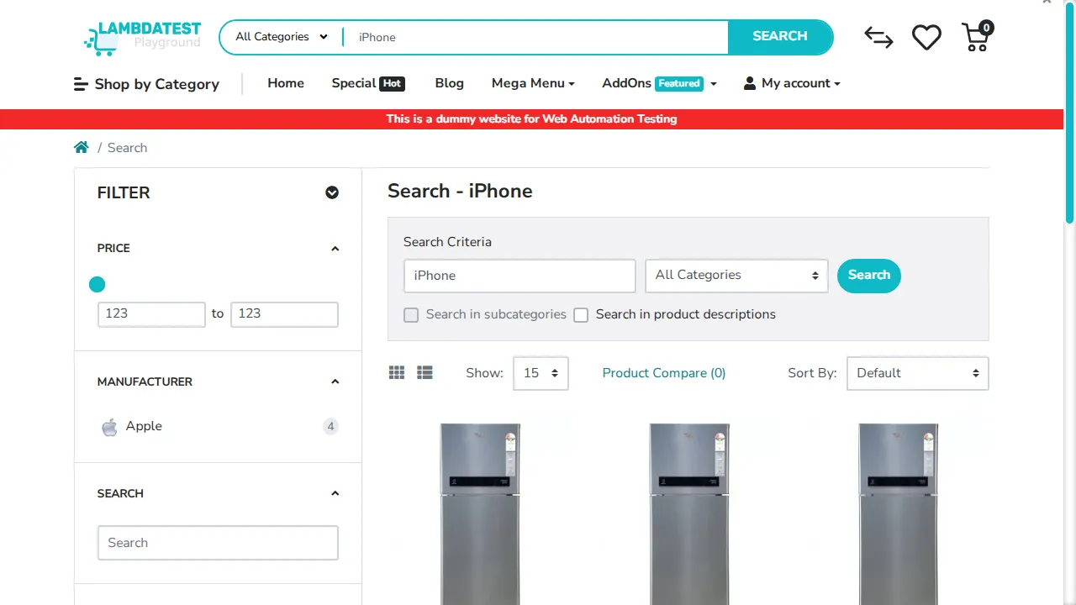This screenshot has height=605, width=1076.
Task: Click the teal SEARCH button in header
Action: click(780, 37)
